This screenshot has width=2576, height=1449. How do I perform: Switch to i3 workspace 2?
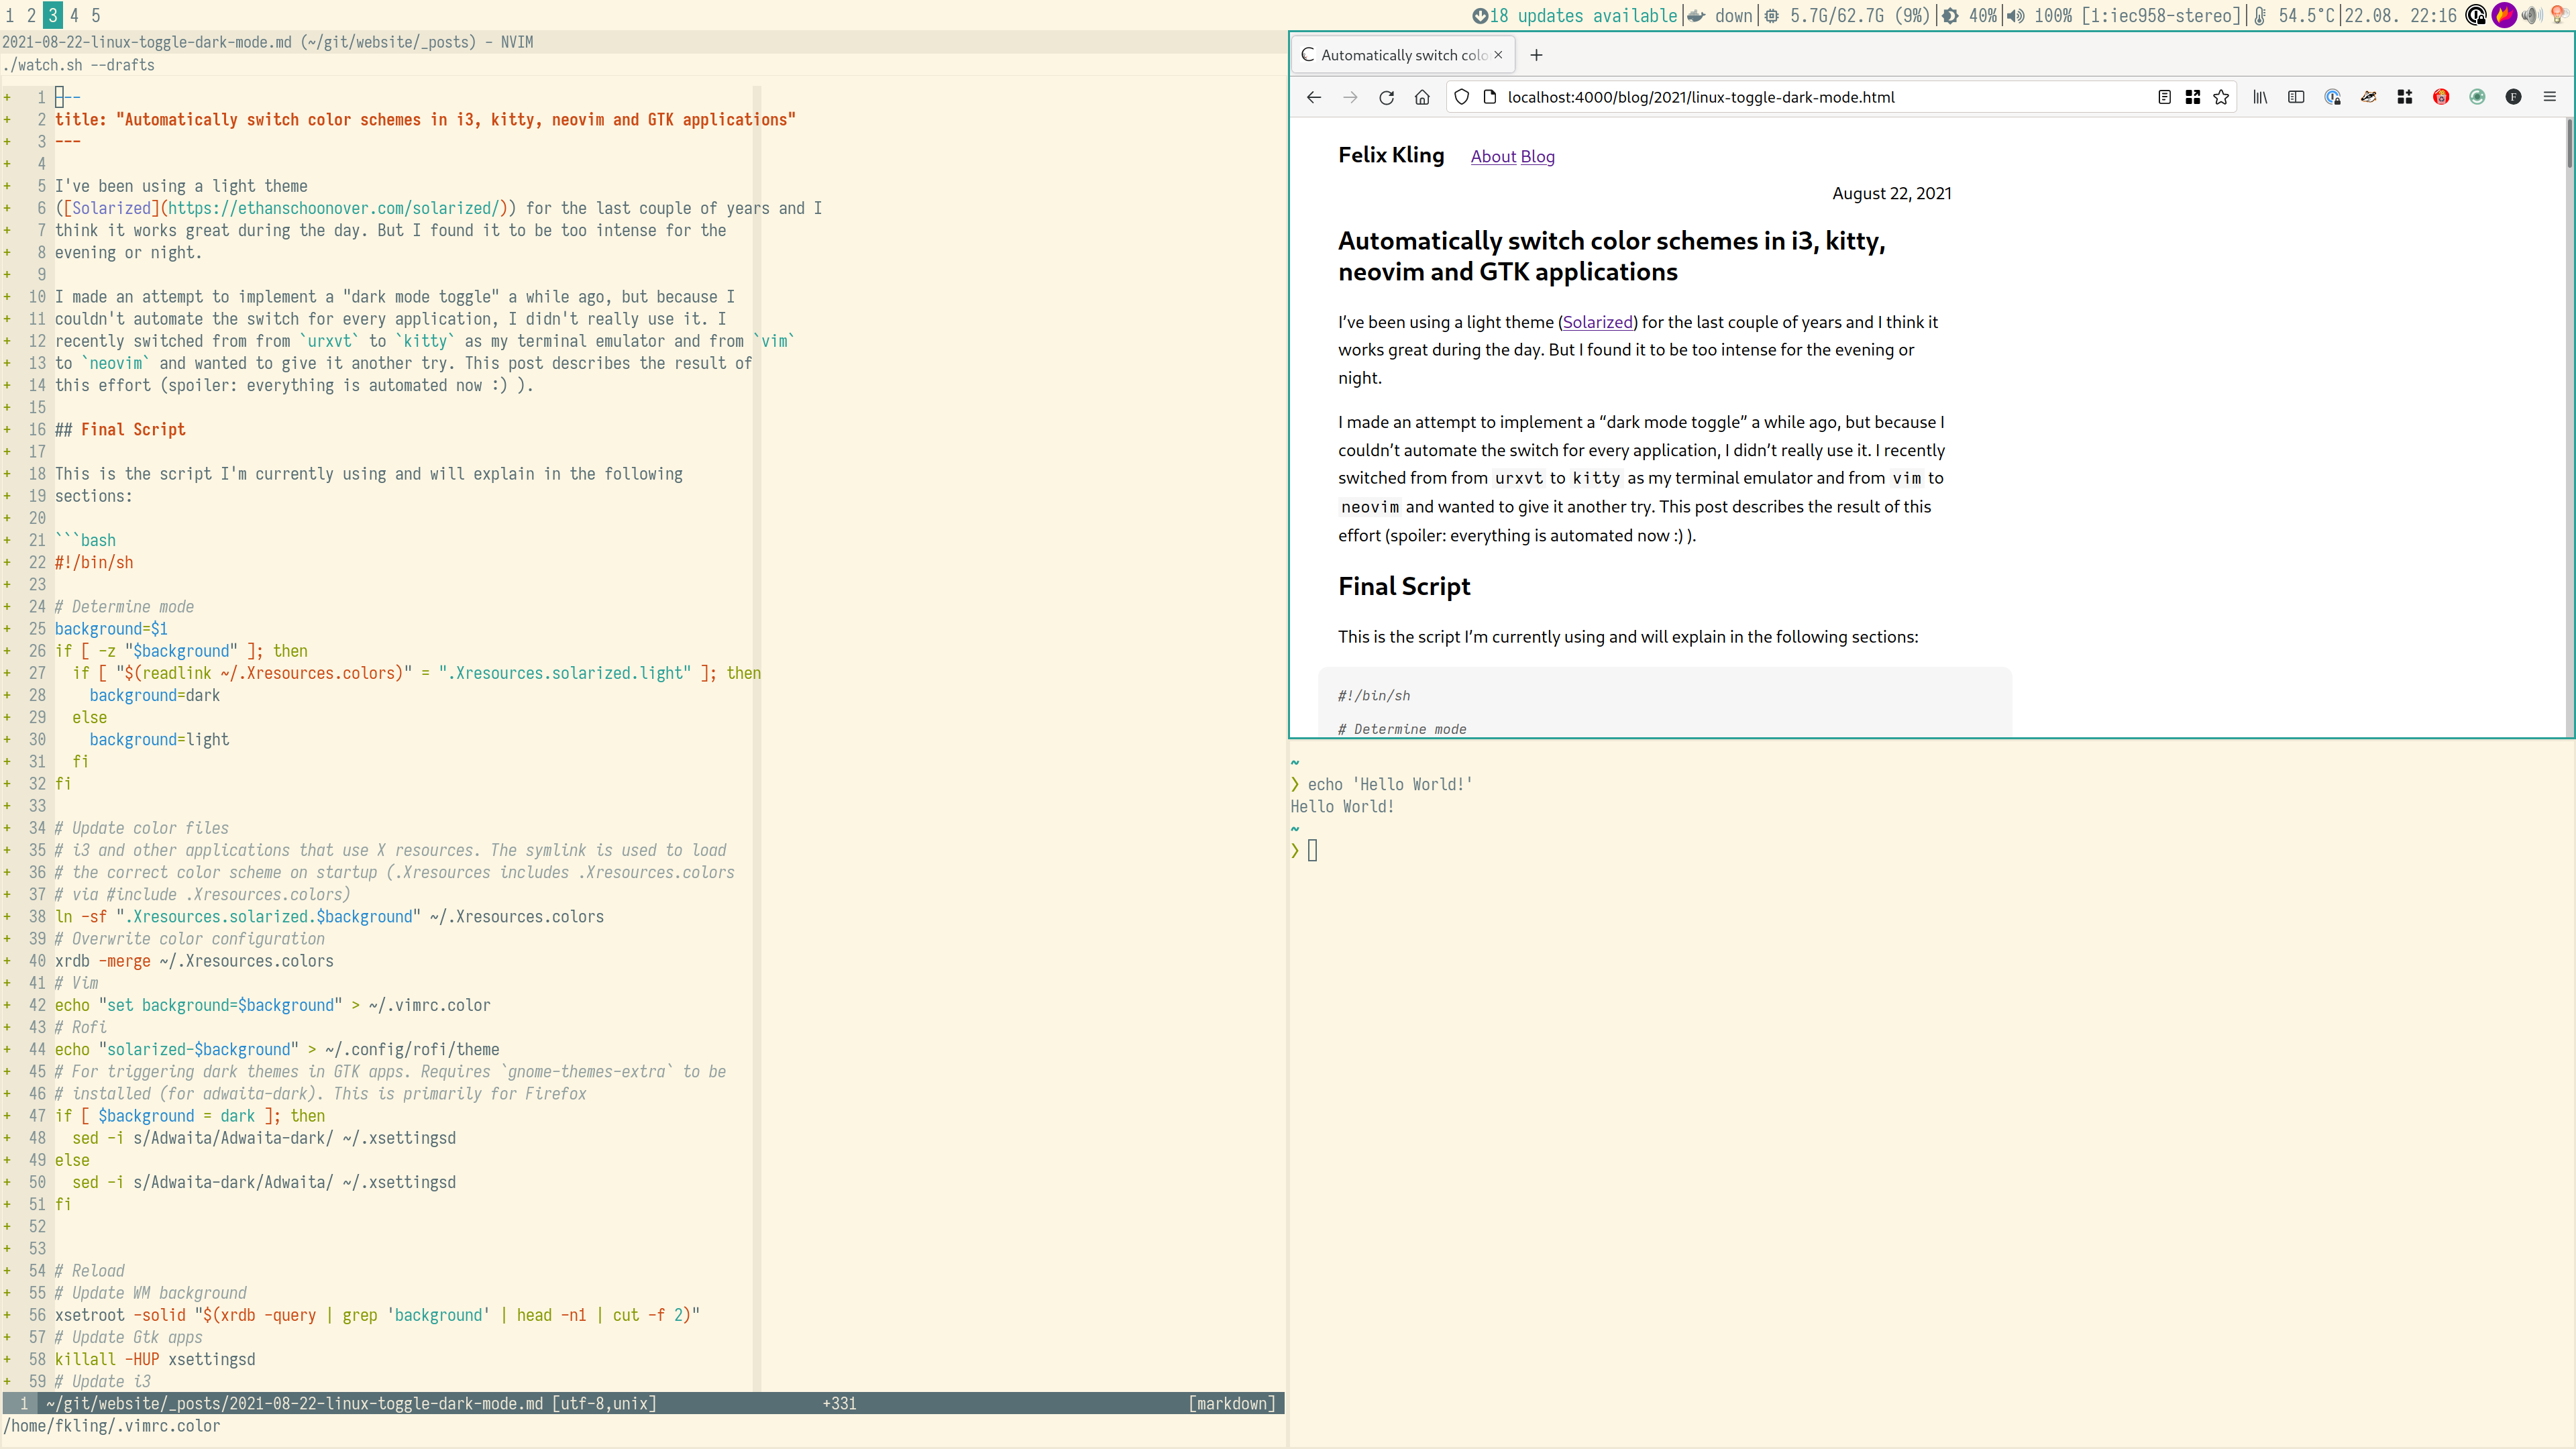click(x=31, y=15)
